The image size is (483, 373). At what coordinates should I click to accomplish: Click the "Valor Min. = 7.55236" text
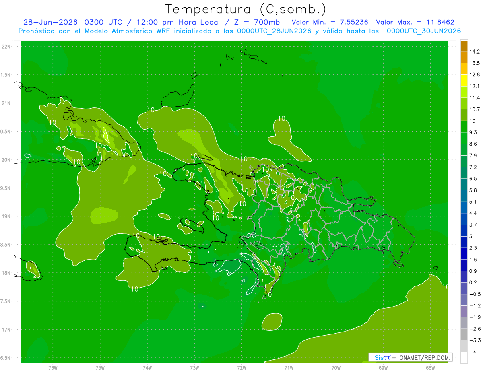pos(330,22)
